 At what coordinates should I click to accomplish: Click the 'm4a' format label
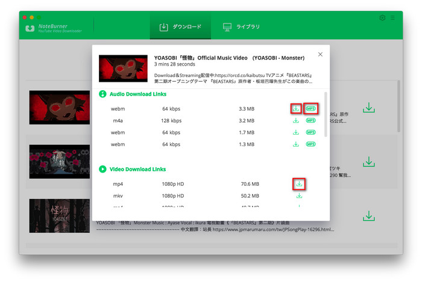coord(118,121)
